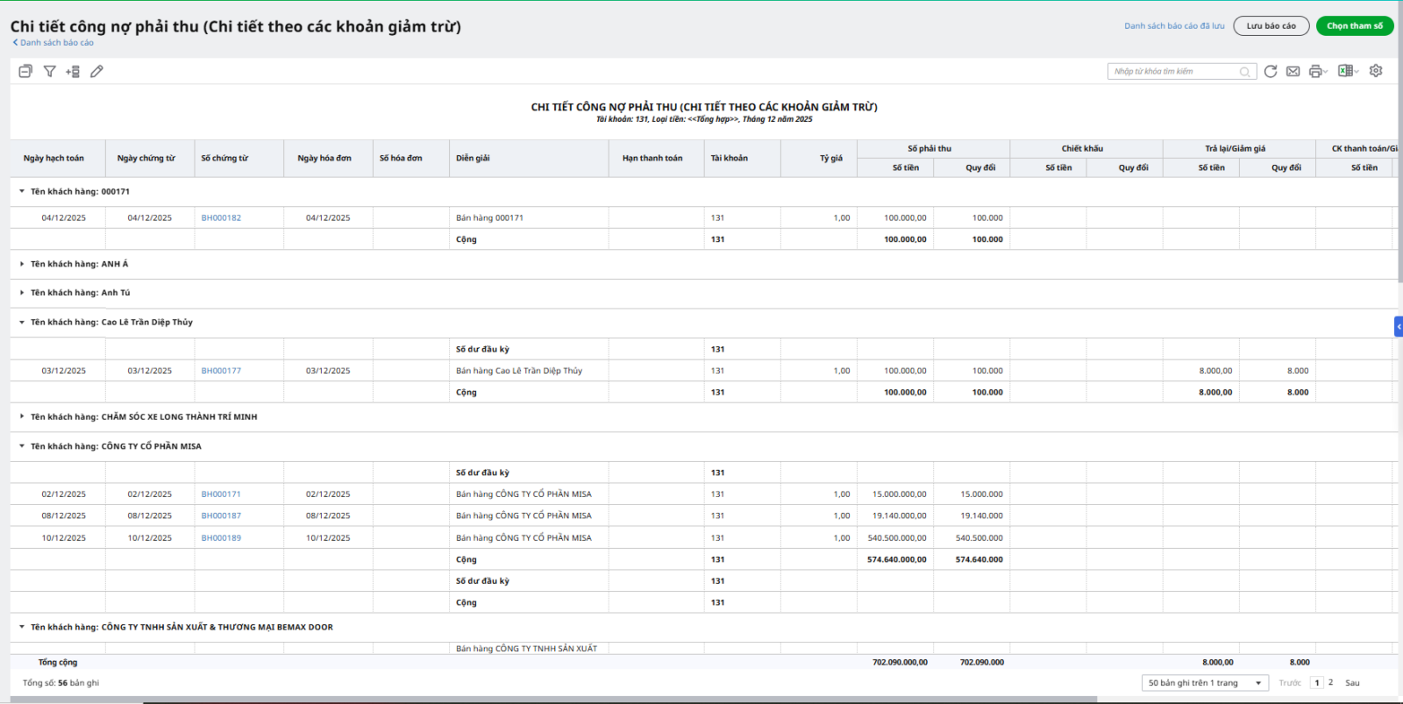Open report settings gear icon
The width and height of the screenshot is (1403, 704).
coord(1376,71)
